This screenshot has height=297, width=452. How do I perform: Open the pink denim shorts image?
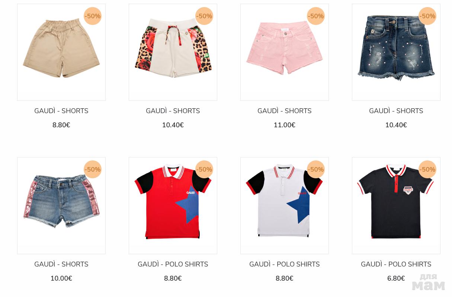click(285, 52)
